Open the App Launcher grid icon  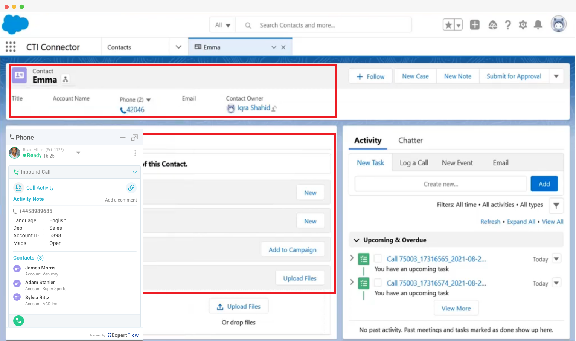coord(10,46)
